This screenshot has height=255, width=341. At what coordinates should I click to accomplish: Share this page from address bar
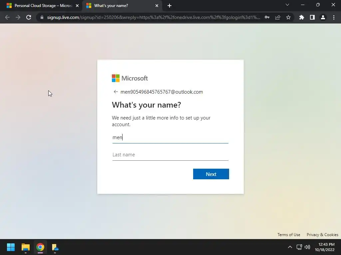tap(278, 17)
